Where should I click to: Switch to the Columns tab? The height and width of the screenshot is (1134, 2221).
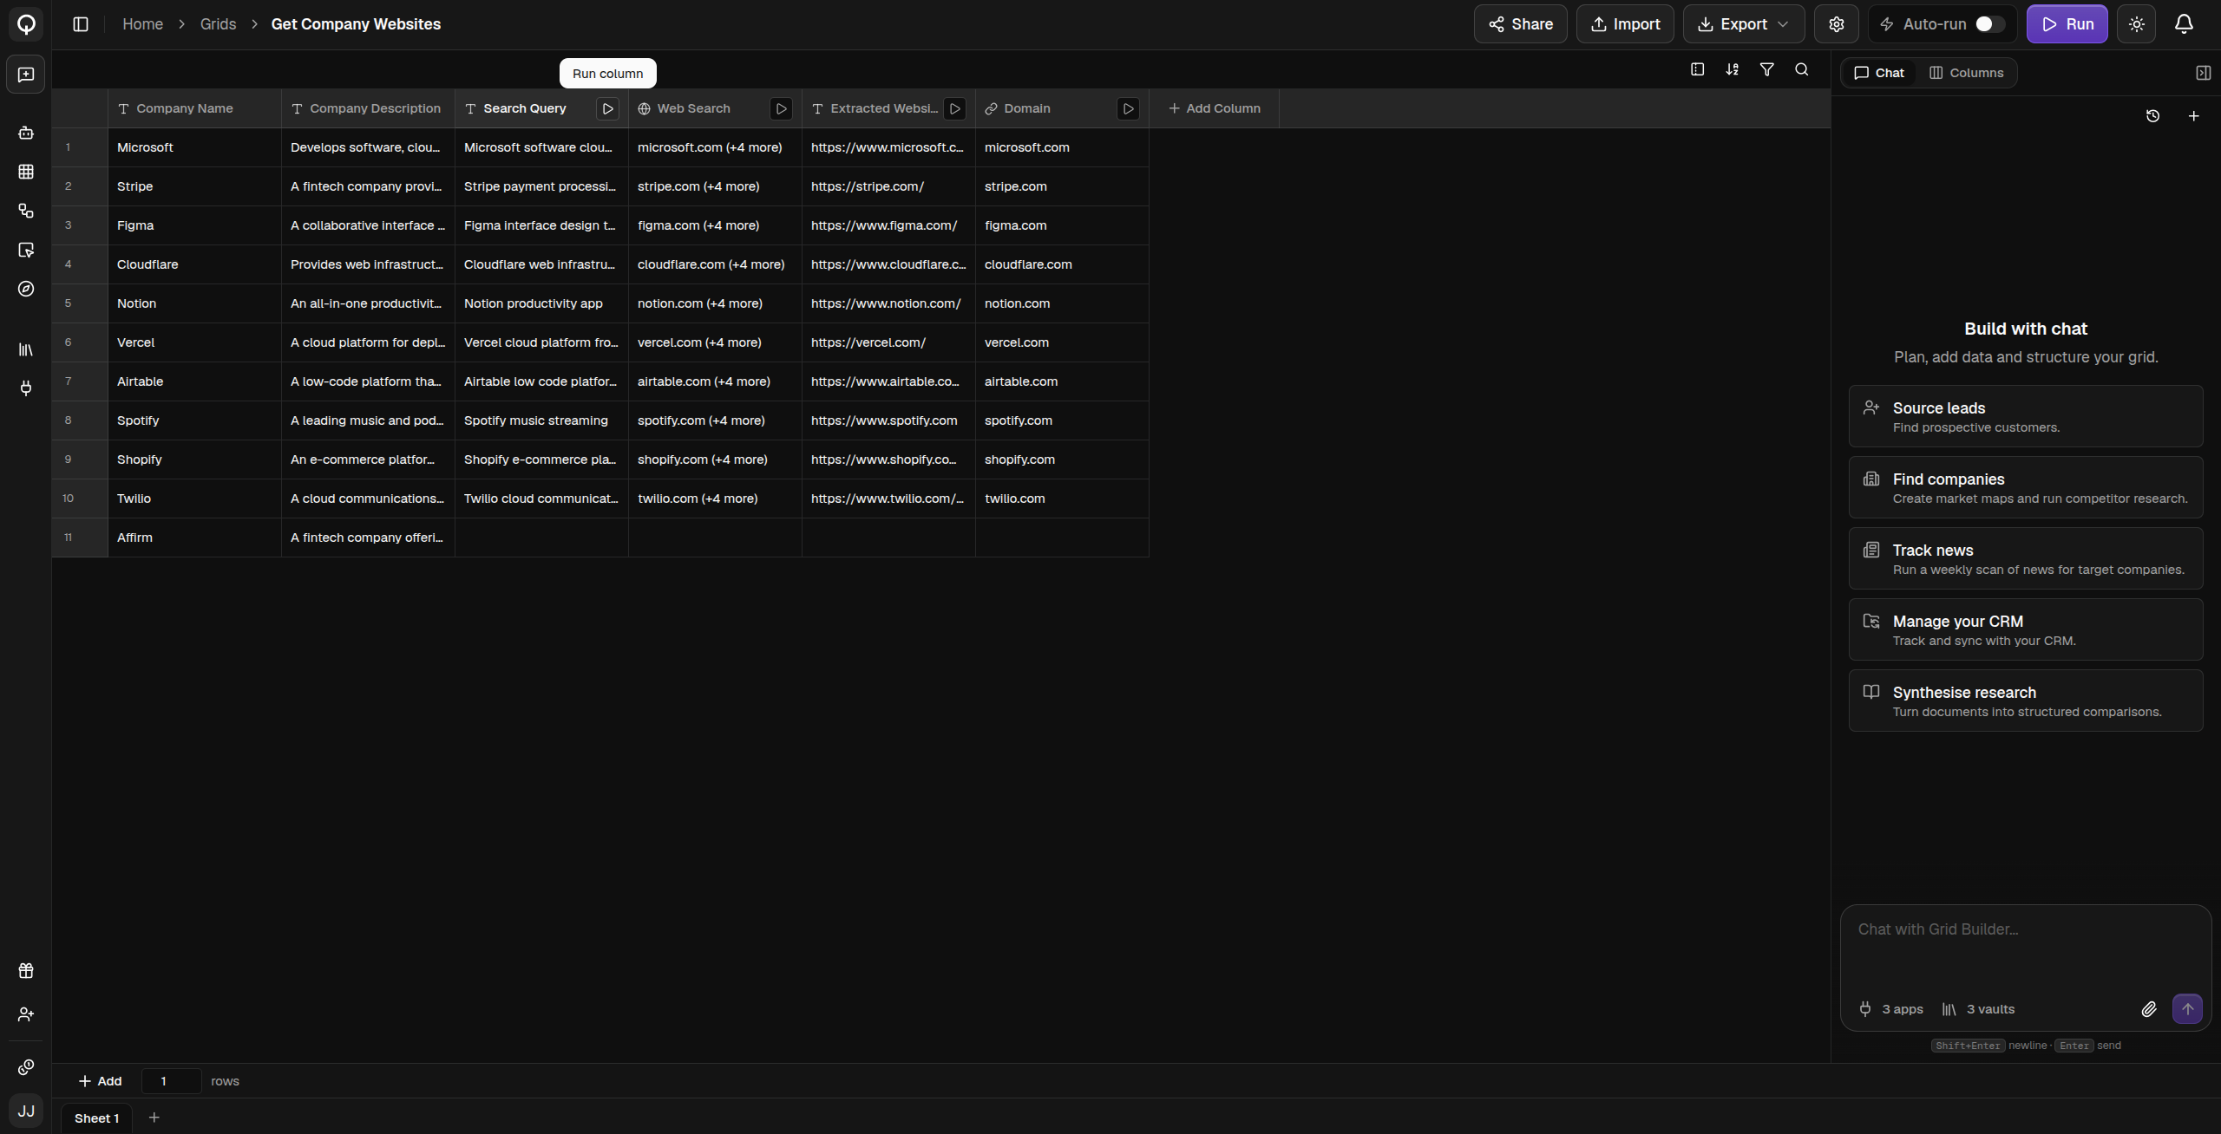point(1967,73)
